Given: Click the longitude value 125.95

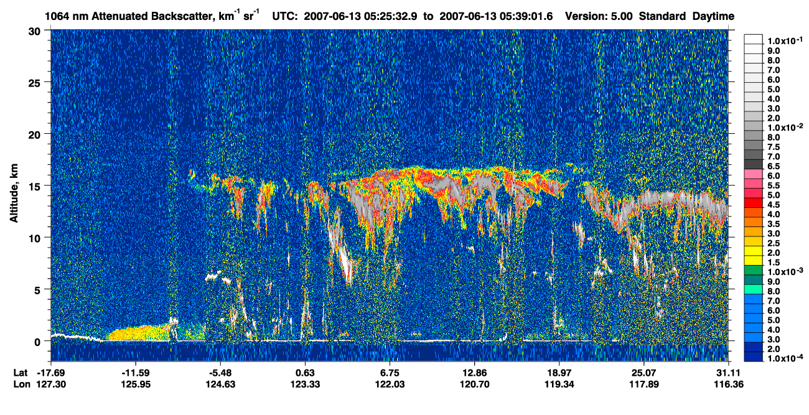Looking at the screenshot, I should coord(136,385).
